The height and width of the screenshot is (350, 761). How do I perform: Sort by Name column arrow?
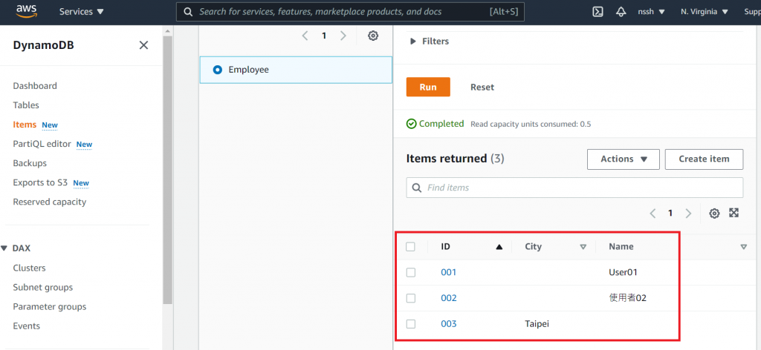coord(743,247)
